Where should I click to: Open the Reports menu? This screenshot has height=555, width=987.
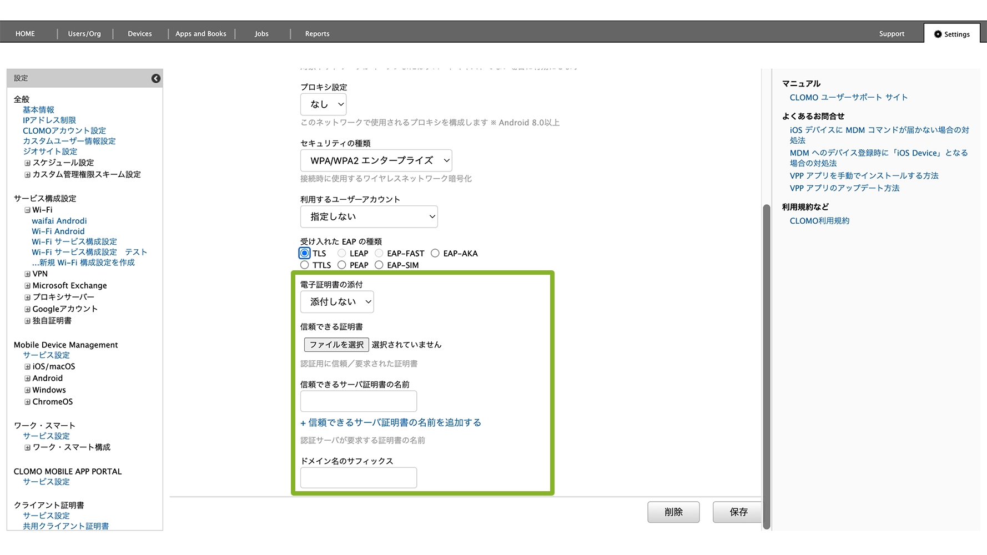[317, 34]
